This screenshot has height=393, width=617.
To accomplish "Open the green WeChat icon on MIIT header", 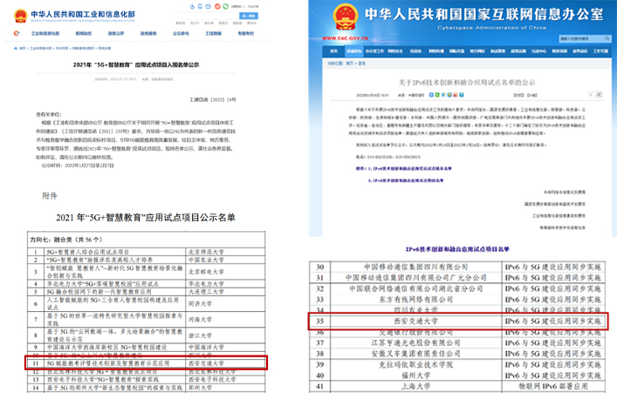I will (x=225, y=6).
